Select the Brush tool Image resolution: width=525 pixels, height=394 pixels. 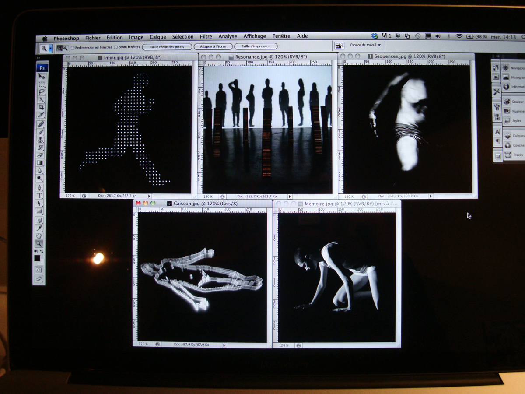click(x=41, y=132)
